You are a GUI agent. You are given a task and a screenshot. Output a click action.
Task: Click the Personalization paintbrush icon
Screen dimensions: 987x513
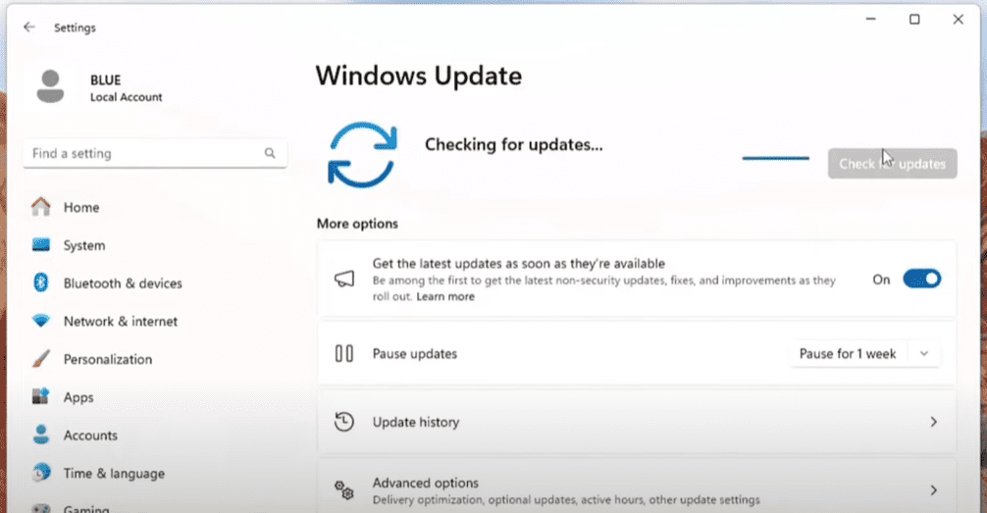pyautogui.click(x=41, y=359)
